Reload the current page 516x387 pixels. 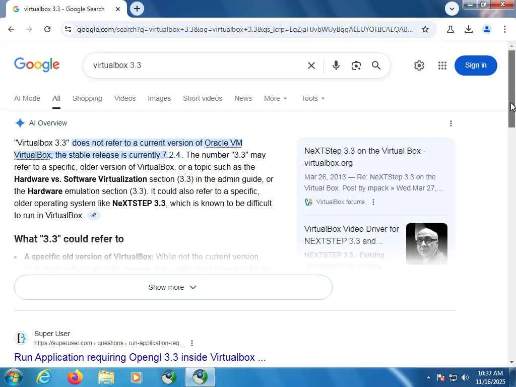47,29
